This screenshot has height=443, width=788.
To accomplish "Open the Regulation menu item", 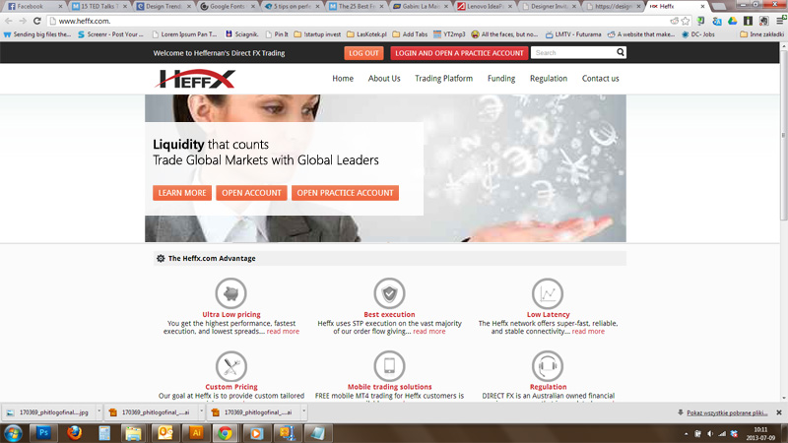I will [549, 79].
